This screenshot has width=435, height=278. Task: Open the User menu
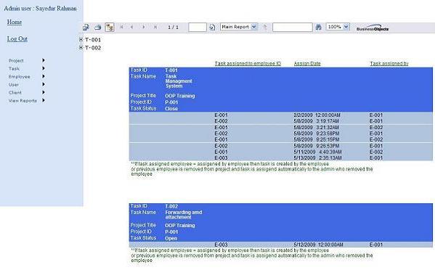tap(14, 84)
